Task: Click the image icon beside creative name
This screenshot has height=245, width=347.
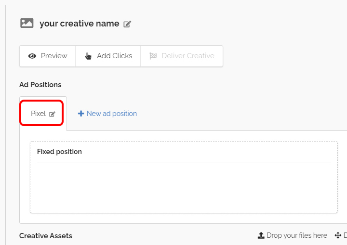Action: tap(27, 23)
